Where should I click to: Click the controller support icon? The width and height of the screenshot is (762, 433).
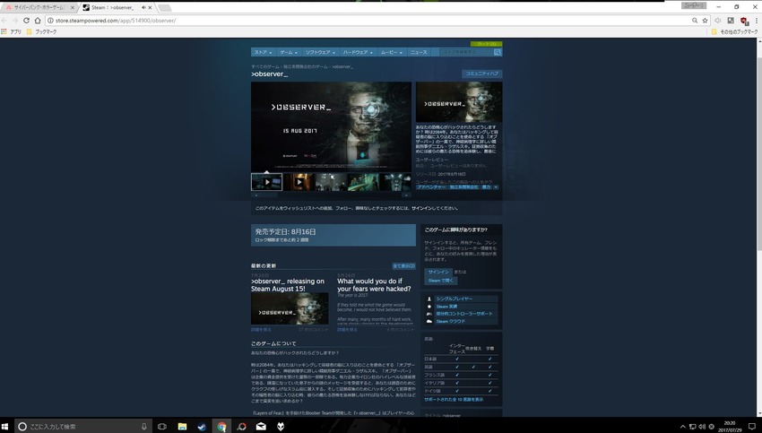(429, 314)
